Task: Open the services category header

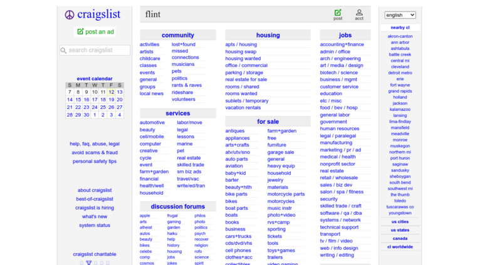Action: point(177,113)
